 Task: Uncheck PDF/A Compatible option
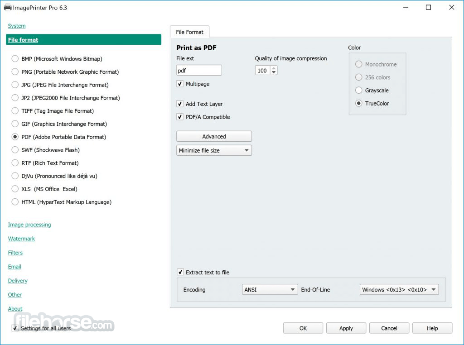179,117
